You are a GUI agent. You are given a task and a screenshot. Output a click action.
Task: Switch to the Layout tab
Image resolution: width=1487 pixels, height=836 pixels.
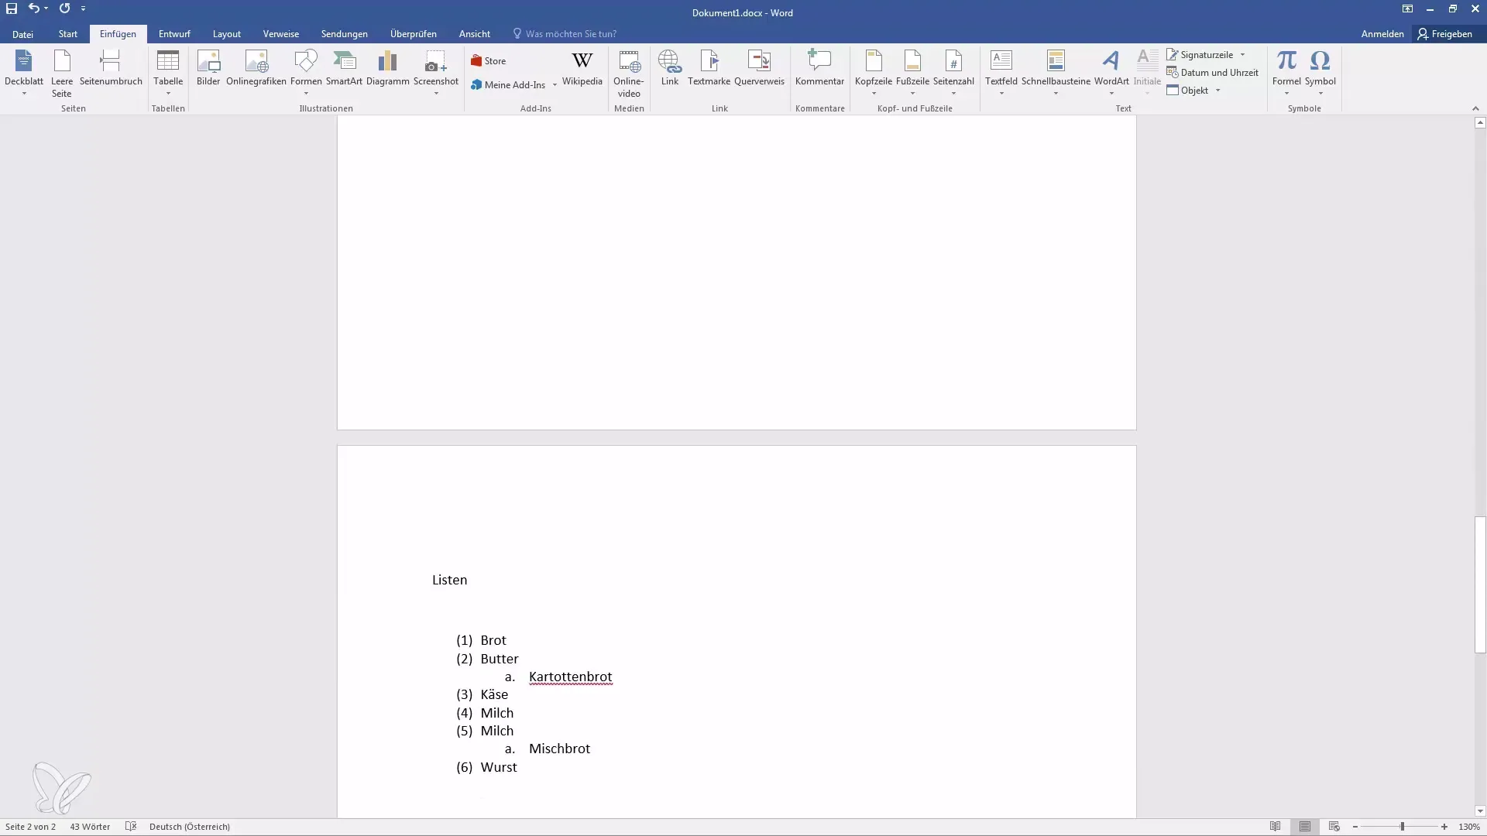coord(227,34)
